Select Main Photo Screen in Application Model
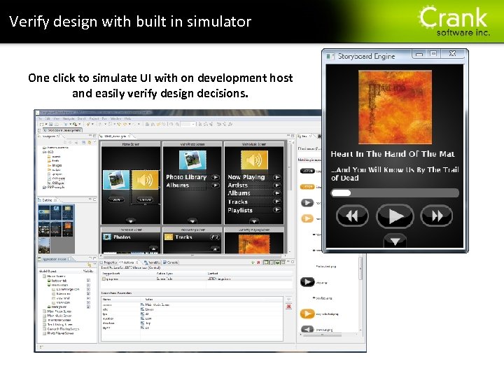Image resolution: width=504 pixels, height=378 pixels. [59, 311]
